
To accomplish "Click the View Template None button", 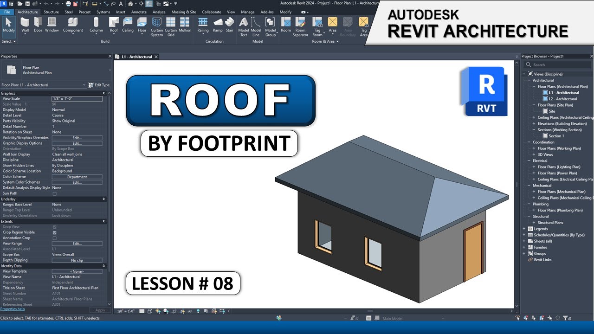I will 77,271.
